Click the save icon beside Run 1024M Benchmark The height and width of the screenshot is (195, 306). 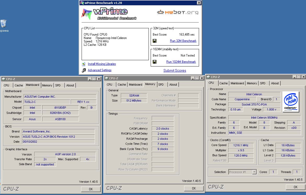click(155, 62)
